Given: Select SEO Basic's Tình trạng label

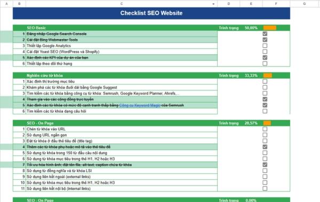Looking at the screenshot, I should (x=229, y=28).
